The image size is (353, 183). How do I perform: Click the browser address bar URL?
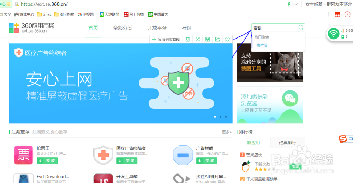click(x=44, y=4)
